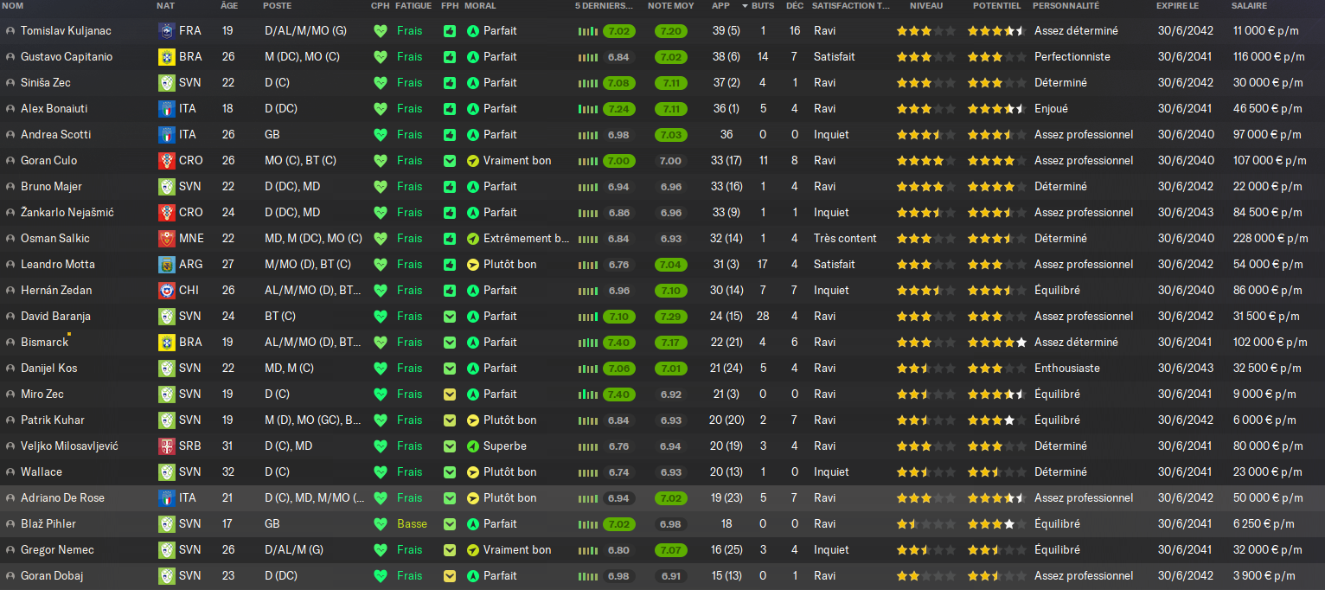Open Gregor Nemec's player profile
The height and width of the screenshot is (590, 1325).
(x=57, y=550)
